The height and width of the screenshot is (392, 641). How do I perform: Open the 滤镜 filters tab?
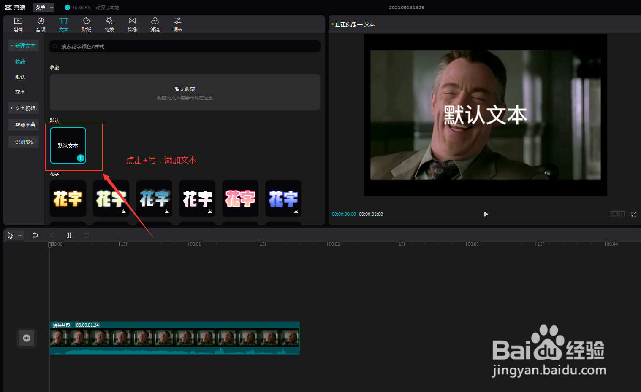click(x=155, y=24)
